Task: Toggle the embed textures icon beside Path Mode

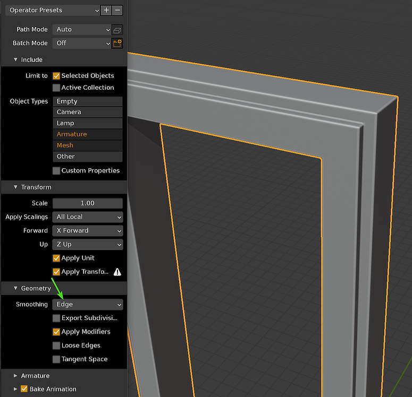Action: pyautogui.click(x=117, y=30)
